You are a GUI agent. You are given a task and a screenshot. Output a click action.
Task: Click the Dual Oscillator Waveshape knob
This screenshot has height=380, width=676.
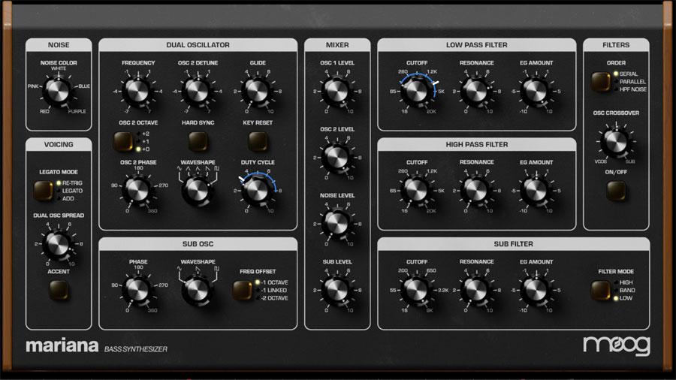coord(198,190)
